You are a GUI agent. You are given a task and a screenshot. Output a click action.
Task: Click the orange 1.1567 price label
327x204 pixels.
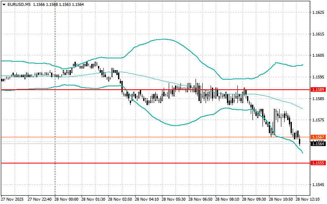pyautogui.click(x=318, y=137)
